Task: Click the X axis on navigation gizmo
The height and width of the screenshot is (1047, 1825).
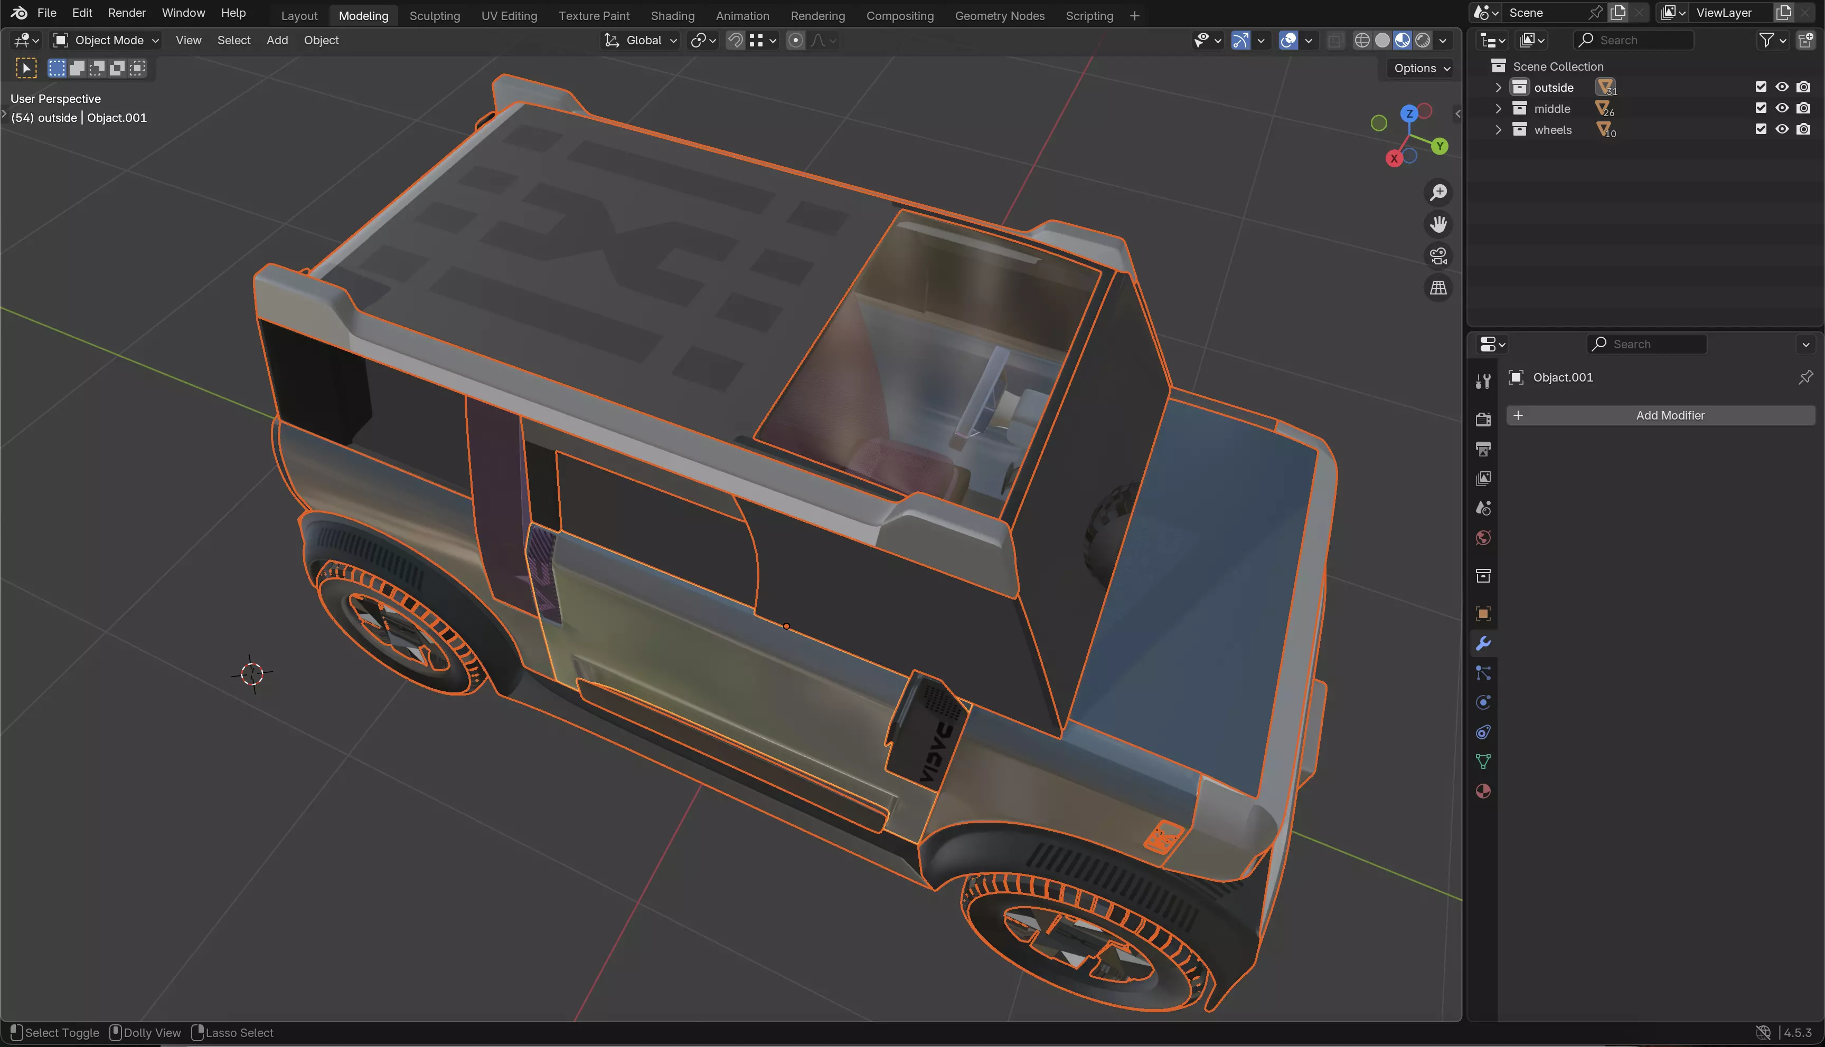Action: click(1394, 159)
